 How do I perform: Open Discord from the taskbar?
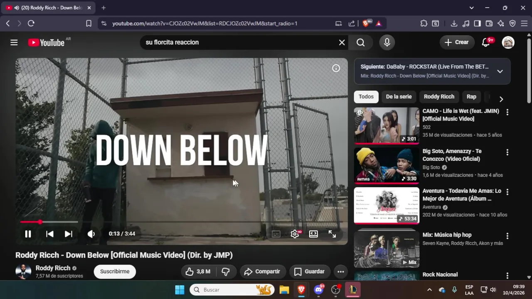click(319, 289)
